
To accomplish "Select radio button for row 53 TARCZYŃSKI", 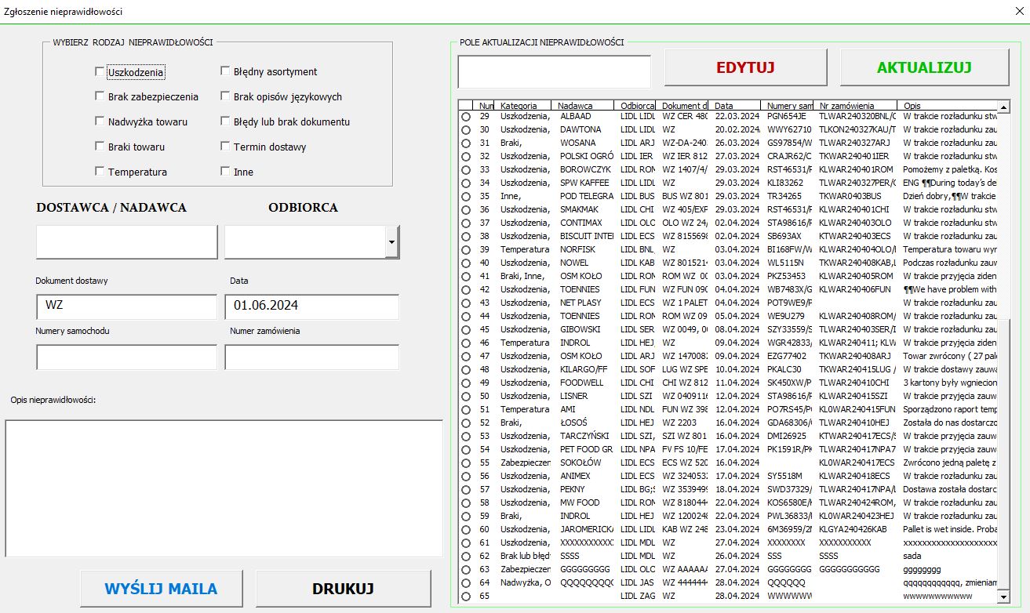I will tap(465, 437).
